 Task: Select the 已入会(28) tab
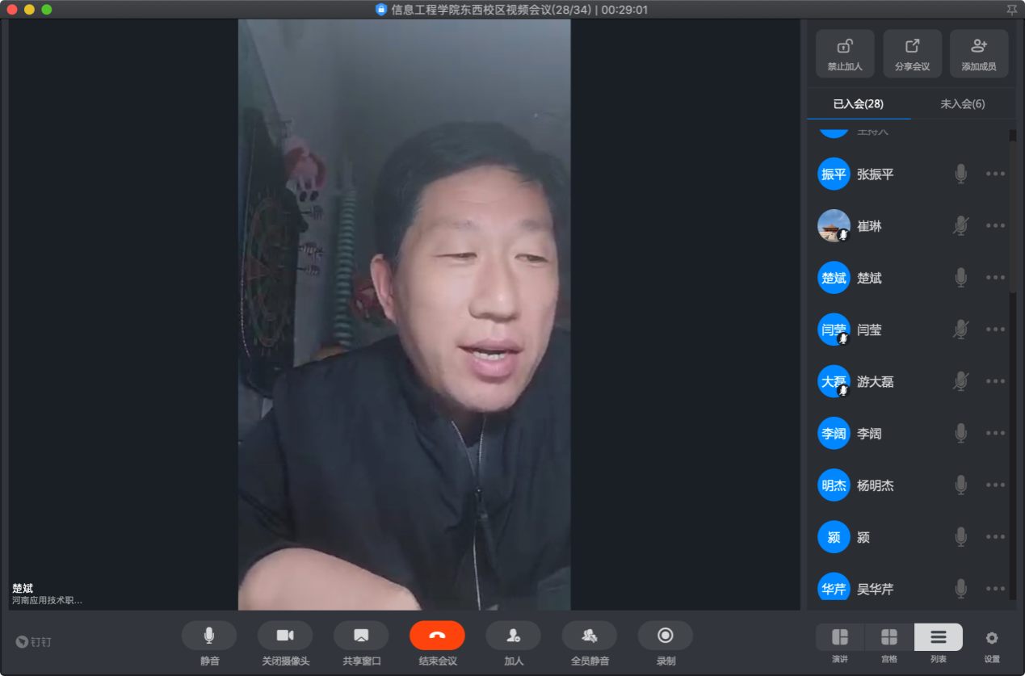coord(858,104)
